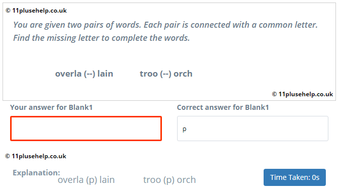Click the 'Explanation:' heading
Image resolution: width=339 pixels, height=192 pixels.
tap(36, 173)
